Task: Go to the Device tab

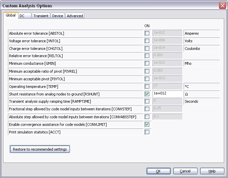Action: point(58,16)
